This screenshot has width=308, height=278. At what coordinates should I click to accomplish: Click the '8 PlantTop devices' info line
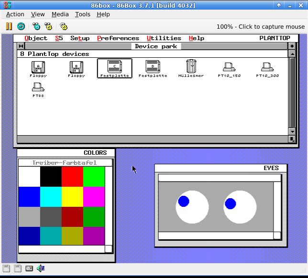coord(153,54)
